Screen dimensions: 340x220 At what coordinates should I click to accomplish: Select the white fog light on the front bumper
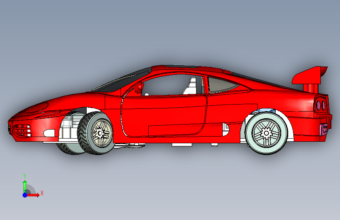point(49,133)
